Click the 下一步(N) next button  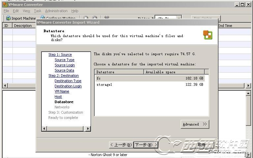(146, 145)
